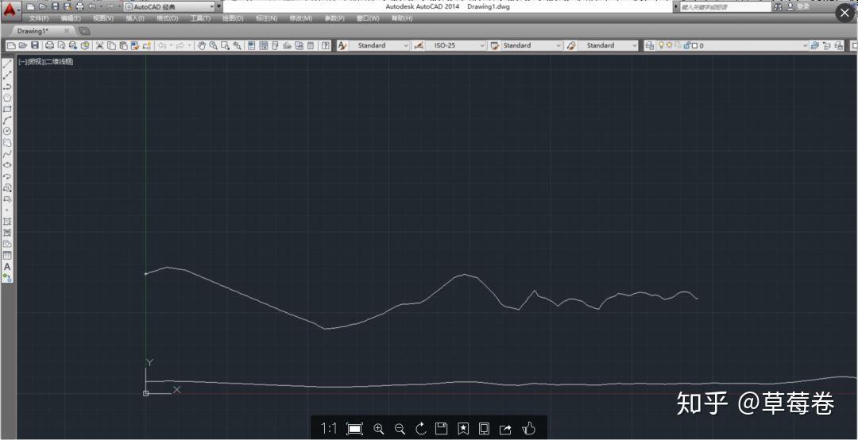Screen dimensions: 858x440
Task: Toggle layer 0 on/off lightbulb
Action: pos(660,45)
